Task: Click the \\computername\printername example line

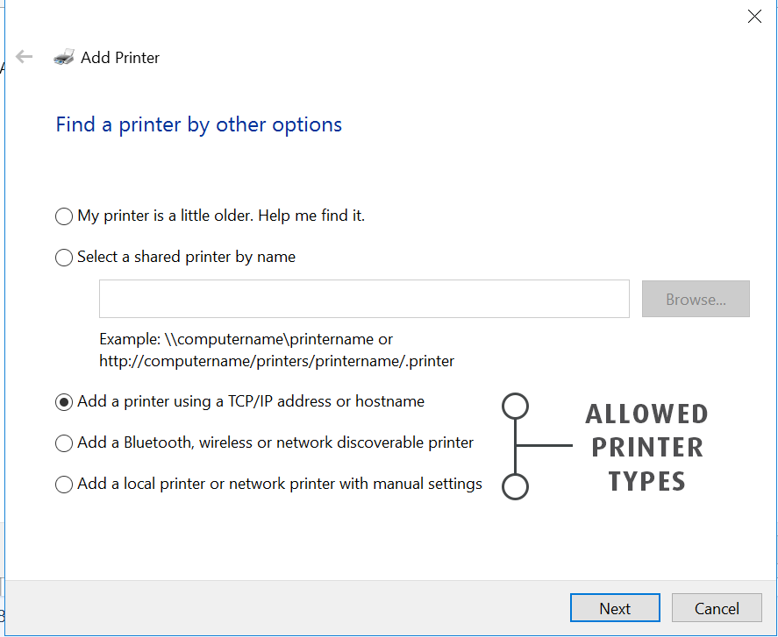Action: pos(246,339)
